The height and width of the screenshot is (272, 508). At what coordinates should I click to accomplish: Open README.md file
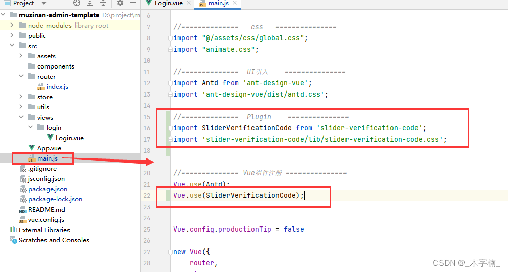pyautogui.click(x=47, y=210)
